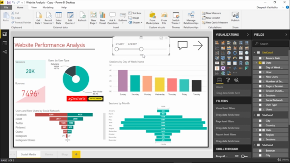Viewport: 290px width, 163px height.
Task: Collapse the Visualizations pane chevron
Action: [248, 34]
